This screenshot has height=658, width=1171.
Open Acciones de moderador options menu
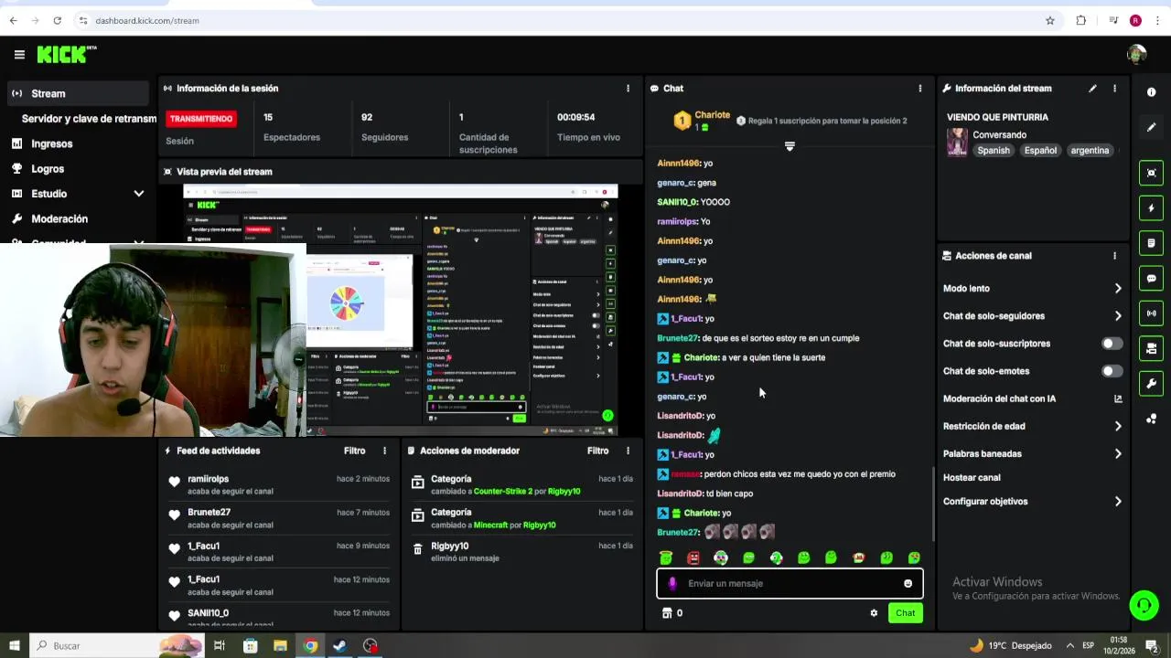628,451
